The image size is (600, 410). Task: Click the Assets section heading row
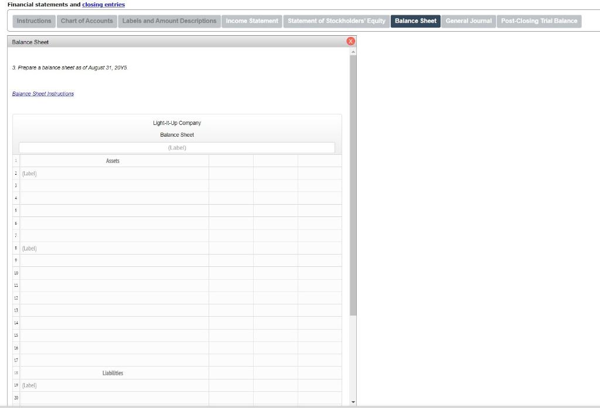114,161
